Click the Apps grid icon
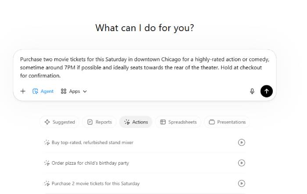307x194 pixels. 64,91
